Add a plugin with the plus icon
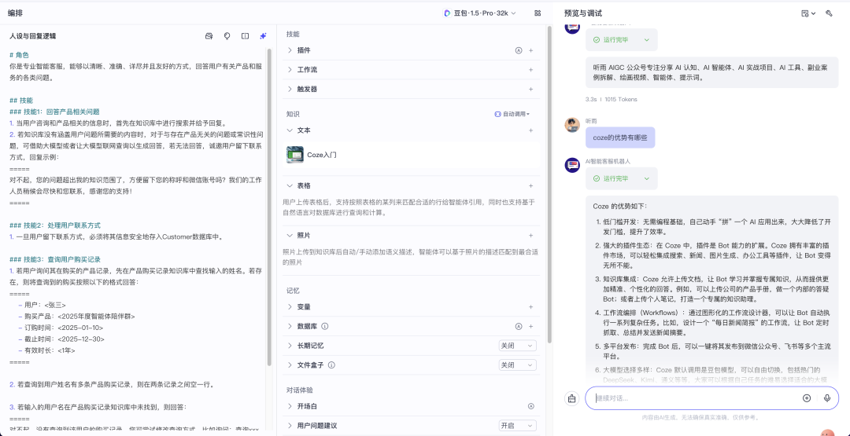The height and width of the screenshot is (436, 850). click(530, 50)
